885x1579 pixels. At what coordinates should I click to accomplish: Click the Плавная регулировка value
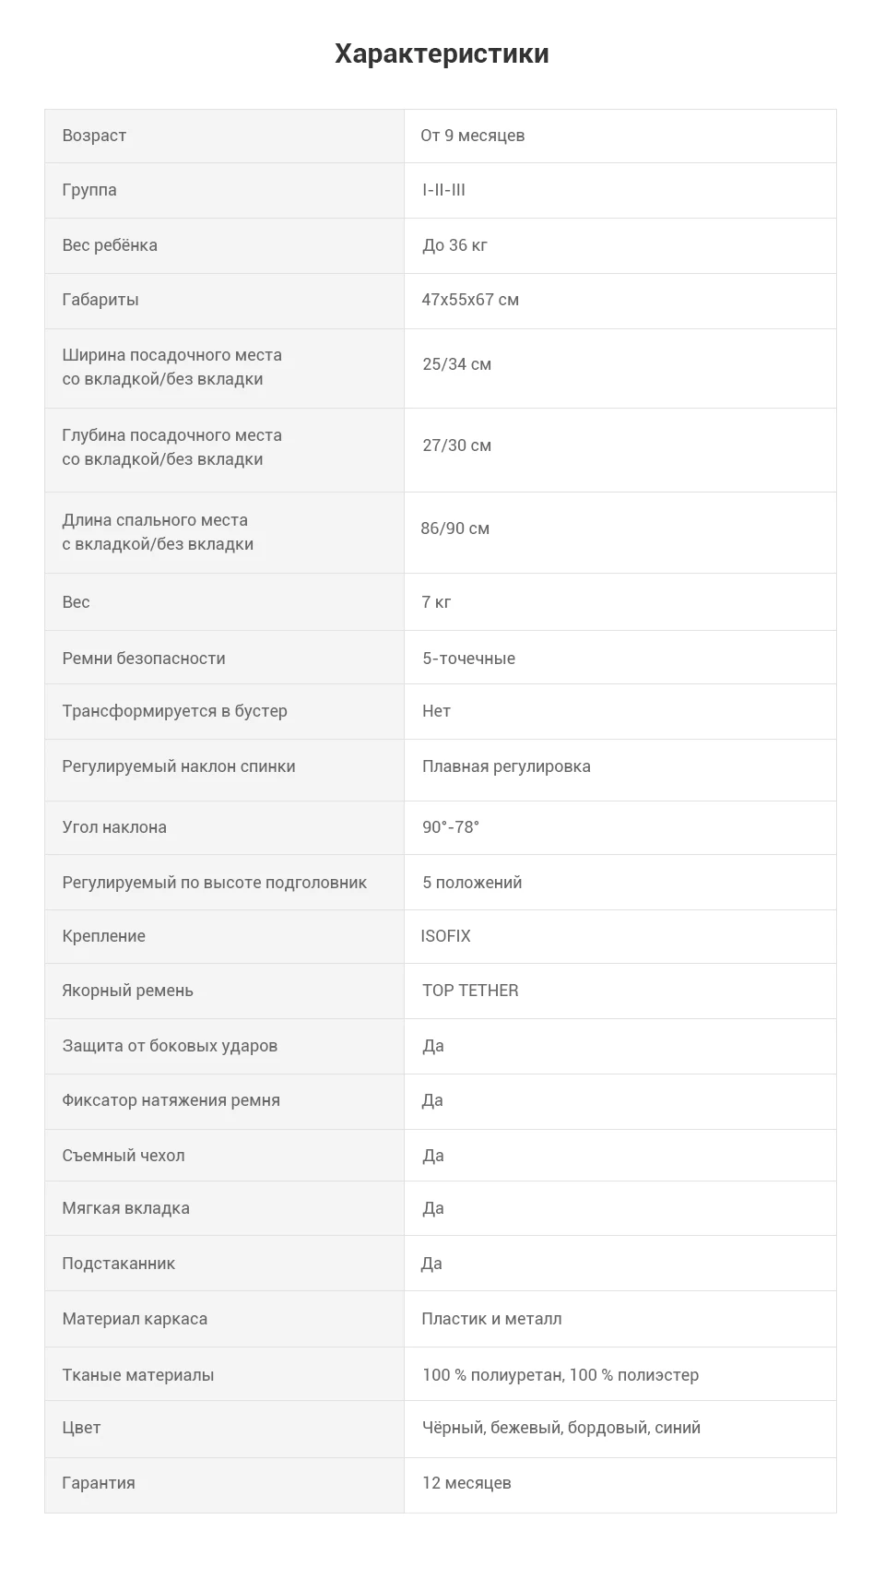tap(506, 766)
